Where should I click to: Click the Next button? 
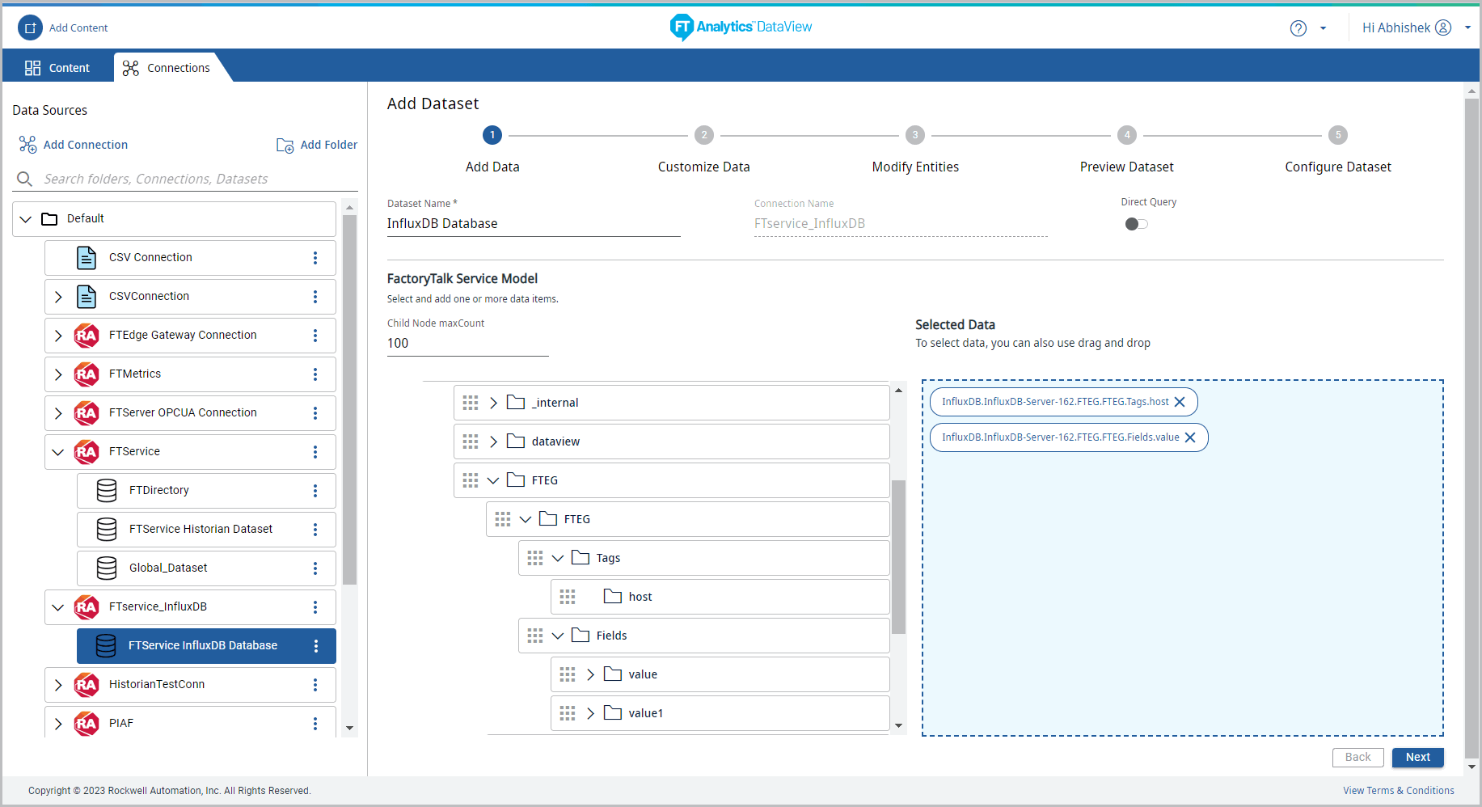tap(1417, 758)
